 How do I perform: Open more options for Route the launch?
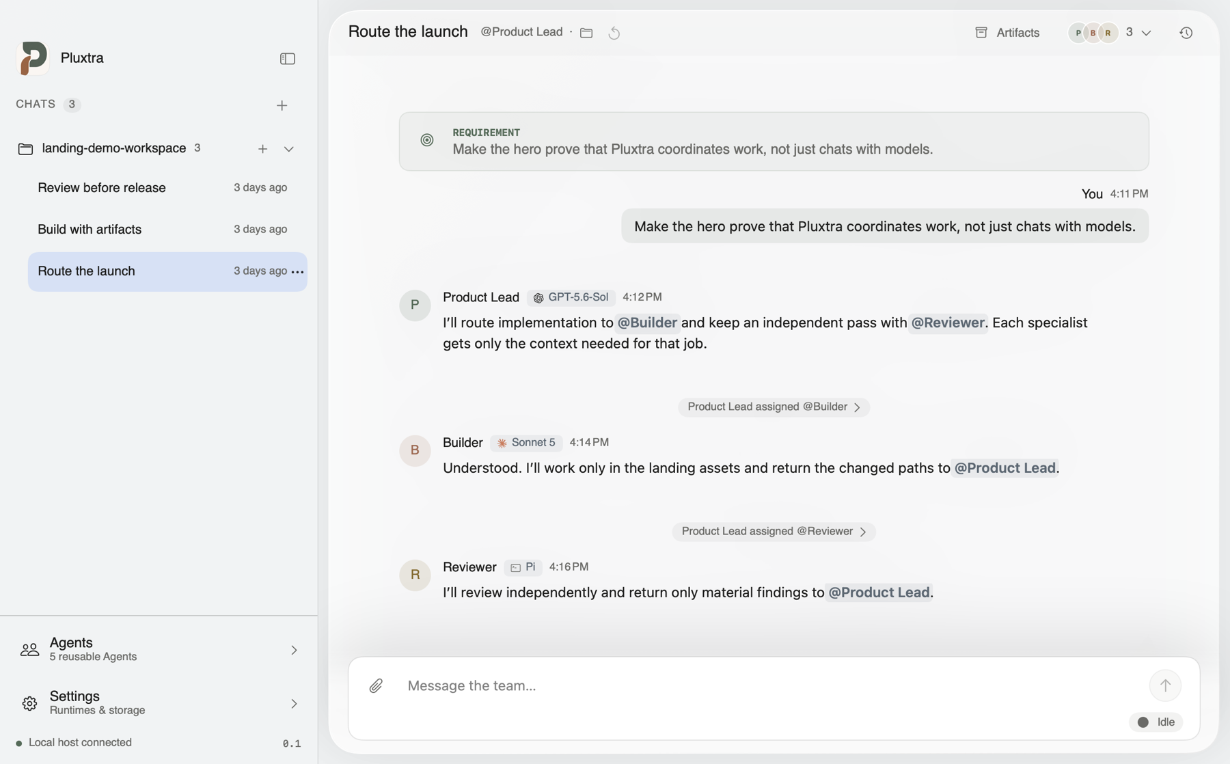[297, 272]
